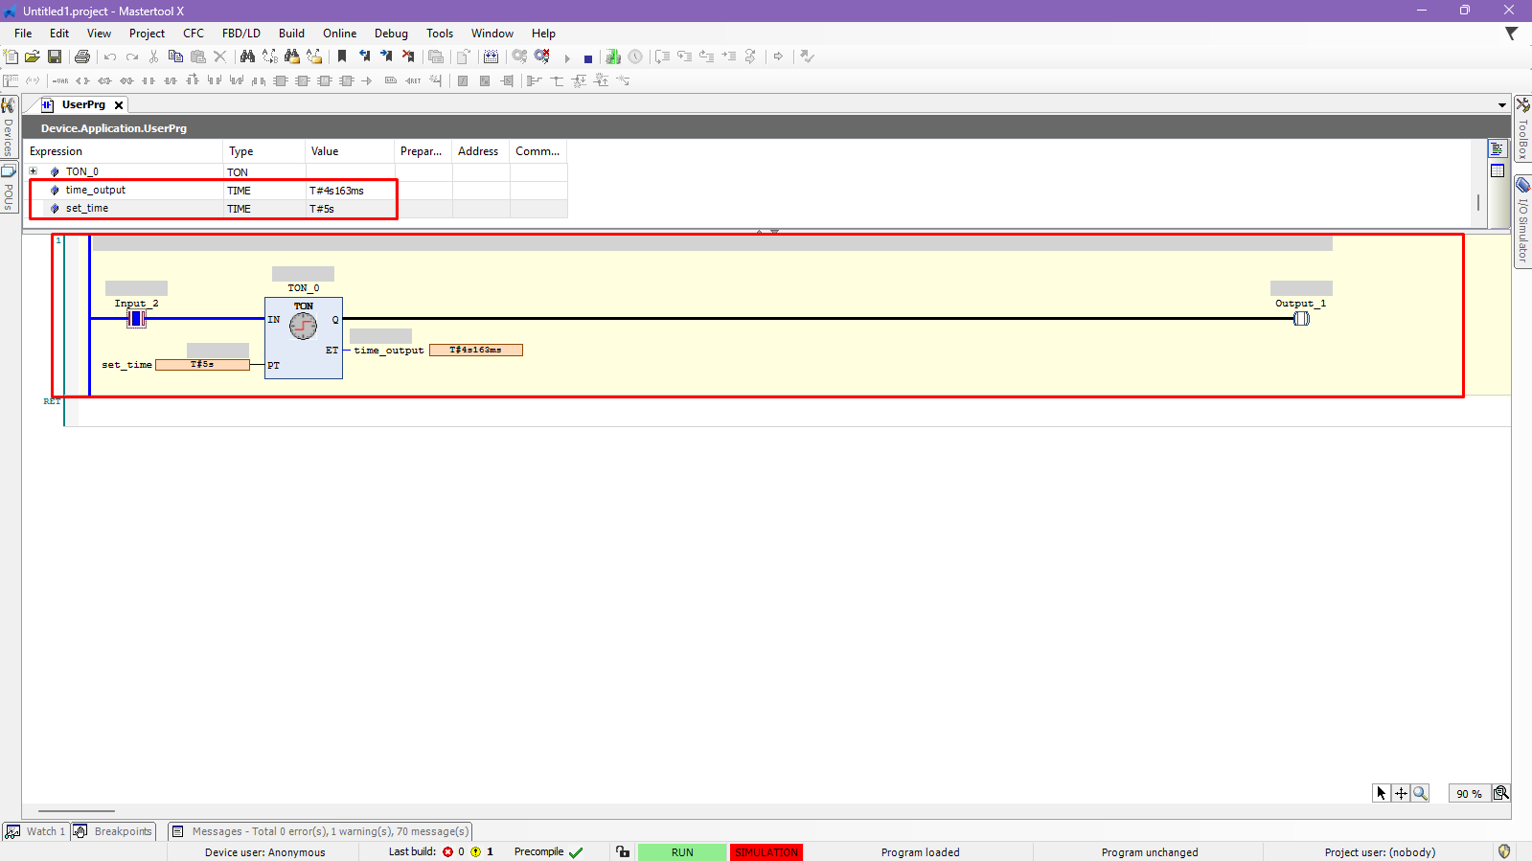Open the 90 % zoom level selector
This screenshot has width=1532, height=861.
coord(1469,793)
